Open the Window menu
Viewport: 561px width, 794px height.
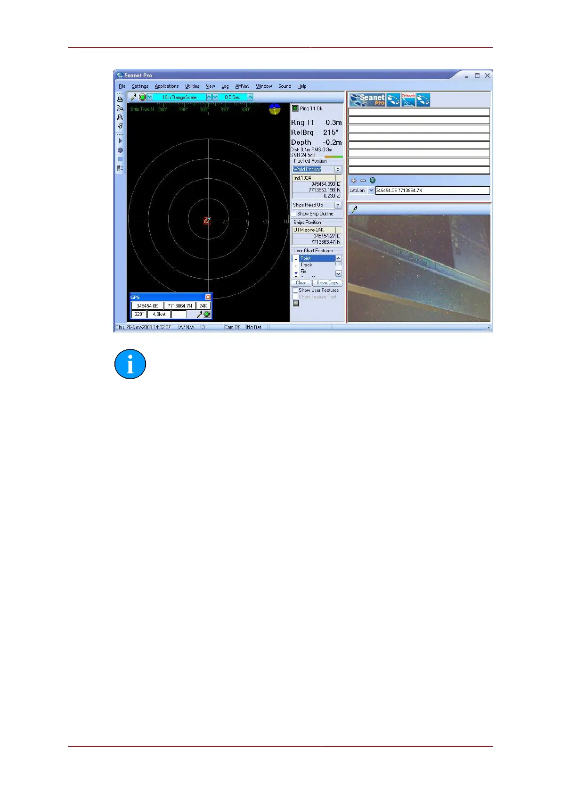click(x=264, y=86)
